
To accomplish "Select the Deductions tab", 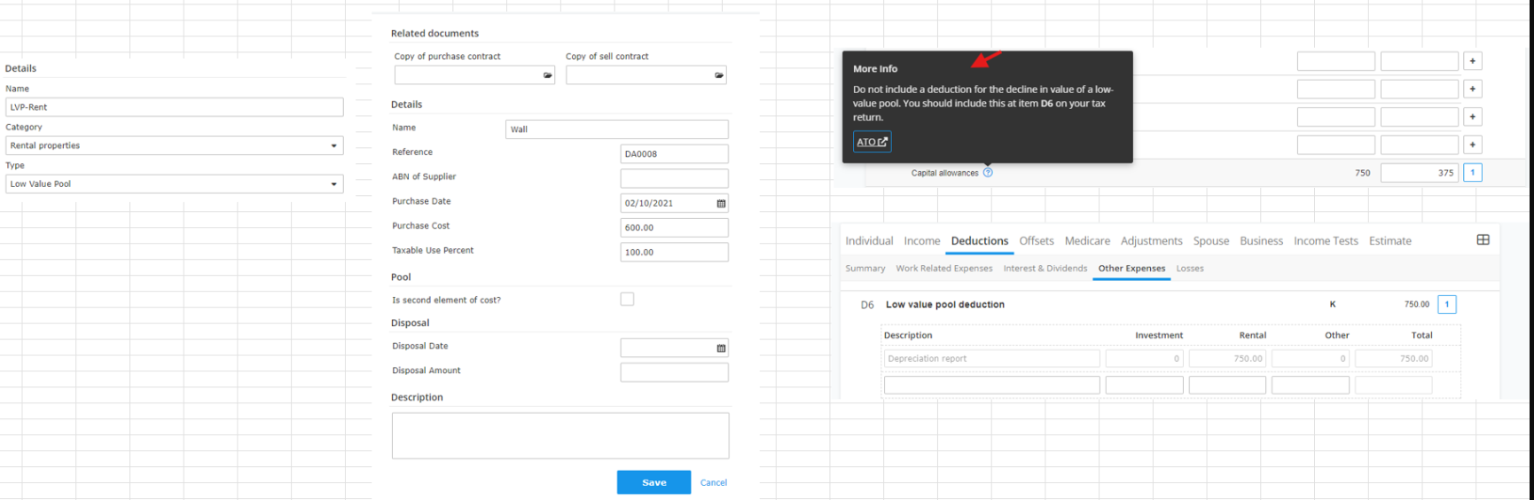I will coord(980,241).
